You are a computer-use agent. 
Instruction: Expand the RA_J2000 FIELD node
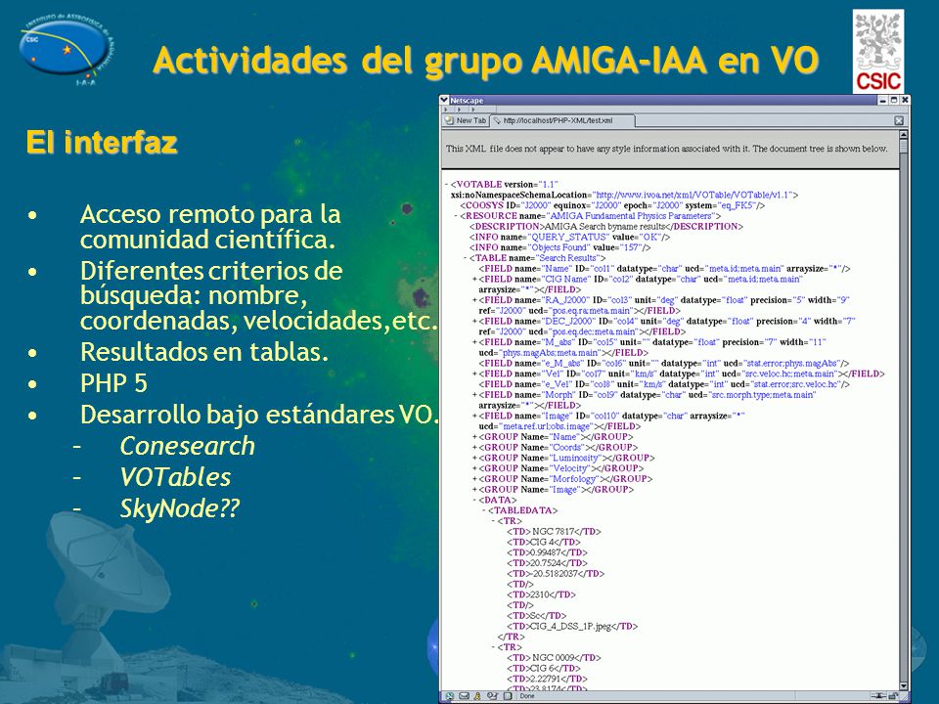tap(475, 300)
